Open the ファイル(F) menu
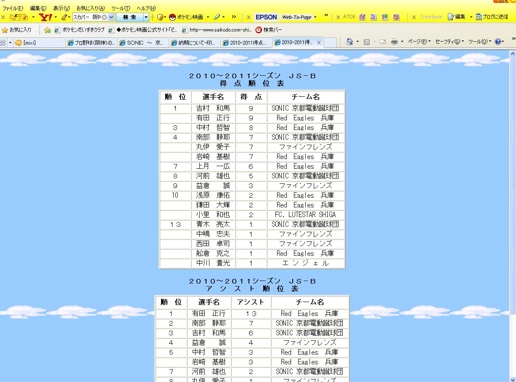Image resolution: width=516 pixels, height=382 pixels. pyautogui.click(x=13, y=8)
